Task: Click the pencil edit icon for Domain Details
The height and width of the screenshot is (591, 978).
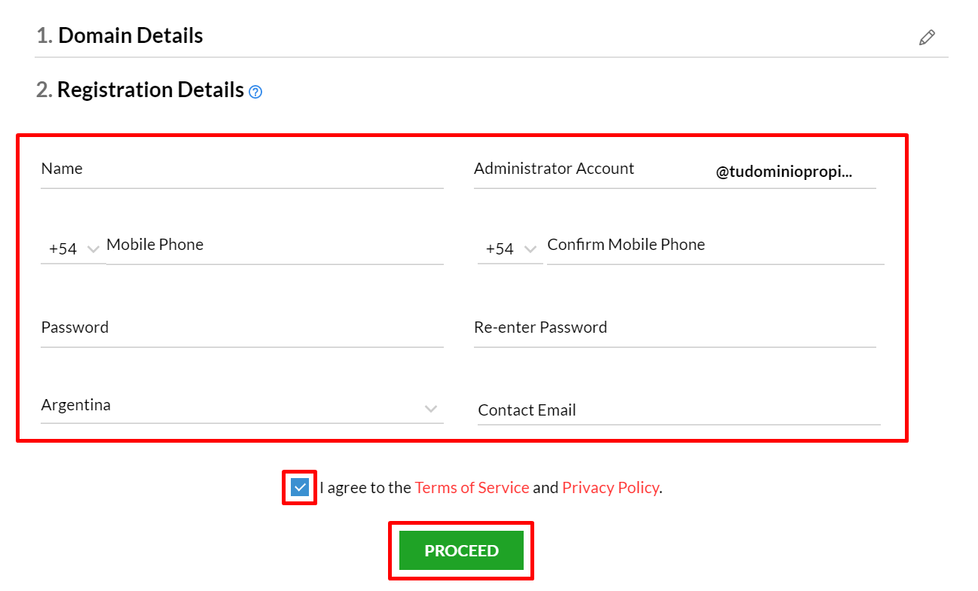Action: click(927, 37)
